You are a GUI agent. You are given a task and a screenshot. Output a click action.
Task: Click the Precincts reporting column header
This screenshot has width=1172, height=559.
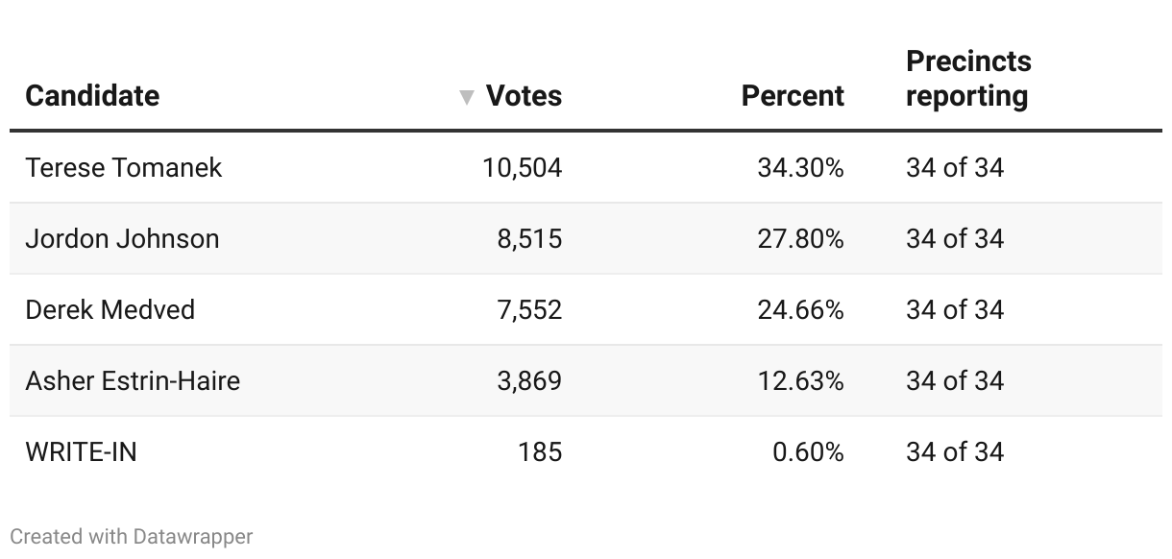tap(968, 79)
